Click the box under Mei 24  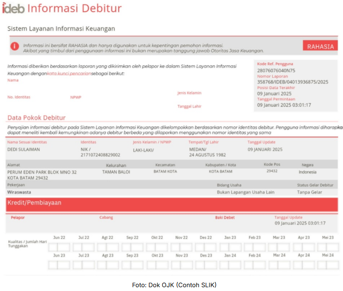(327, 265)
